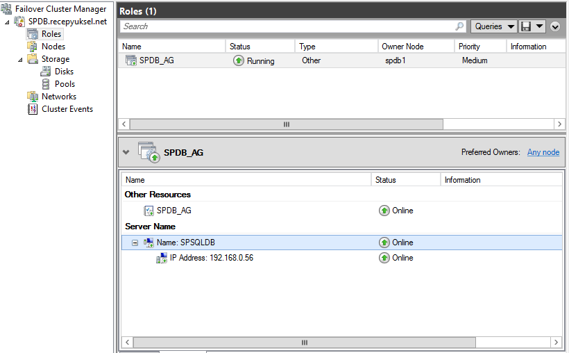Click the roles list horizontal scrollbar thumb
This screenshot has height=353, width=569.
coord(287,124)
